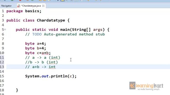Click the 'System.out.println(c);' statement
170x95 pixels.
coord(51,76)
